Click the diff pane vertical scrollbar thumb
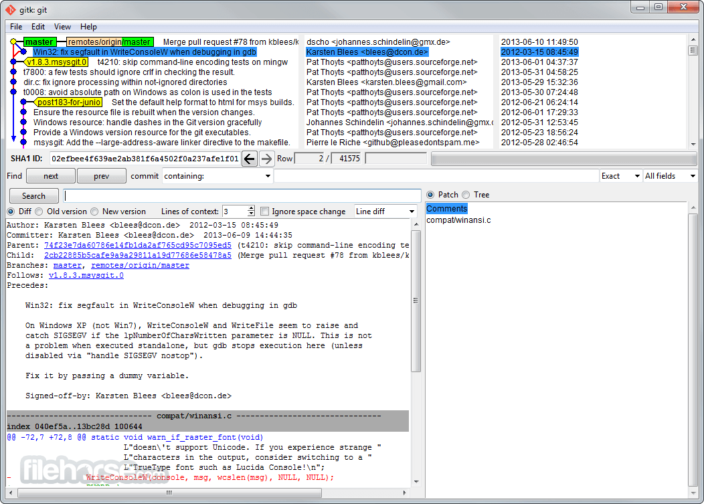 (x=416, y=301)
